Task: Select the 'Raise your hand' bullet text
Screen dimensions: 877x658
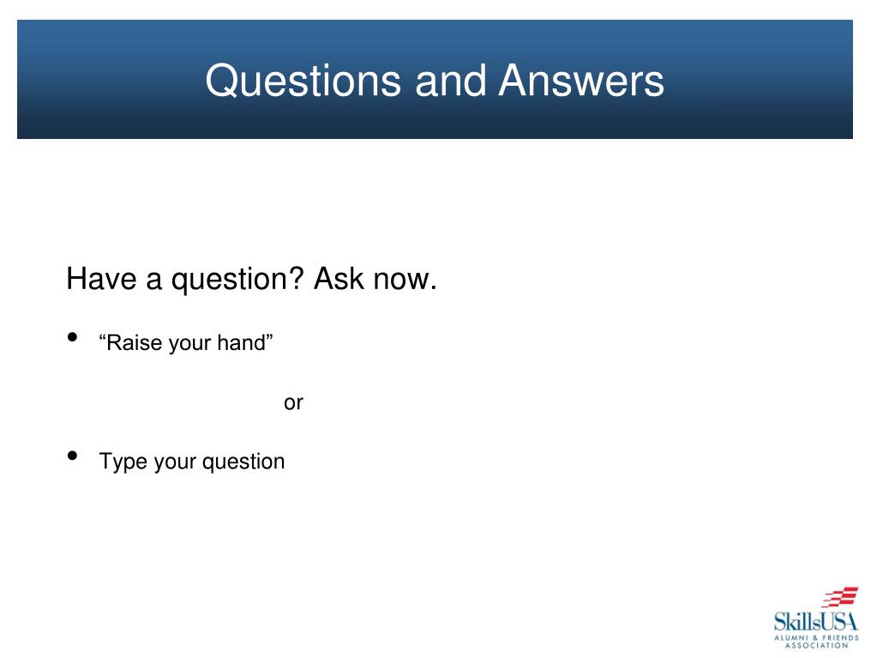Action: coord(186,342)
